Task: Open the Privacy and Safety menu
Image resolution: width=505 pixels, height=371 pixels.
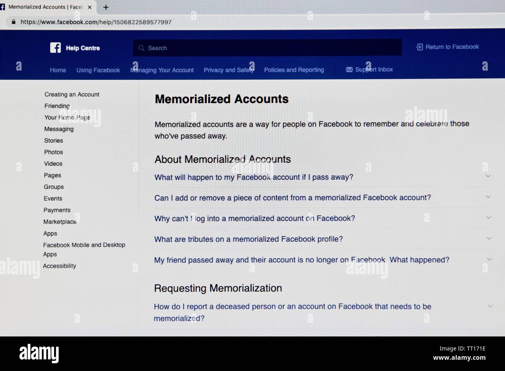Action: [229, 70]
